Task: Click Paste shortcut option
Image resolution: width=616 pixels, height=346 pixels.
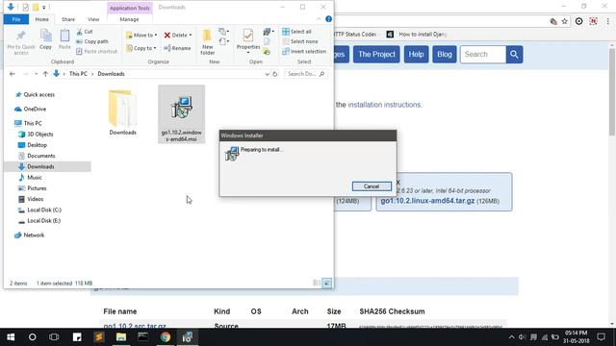Action: [96, 51]
